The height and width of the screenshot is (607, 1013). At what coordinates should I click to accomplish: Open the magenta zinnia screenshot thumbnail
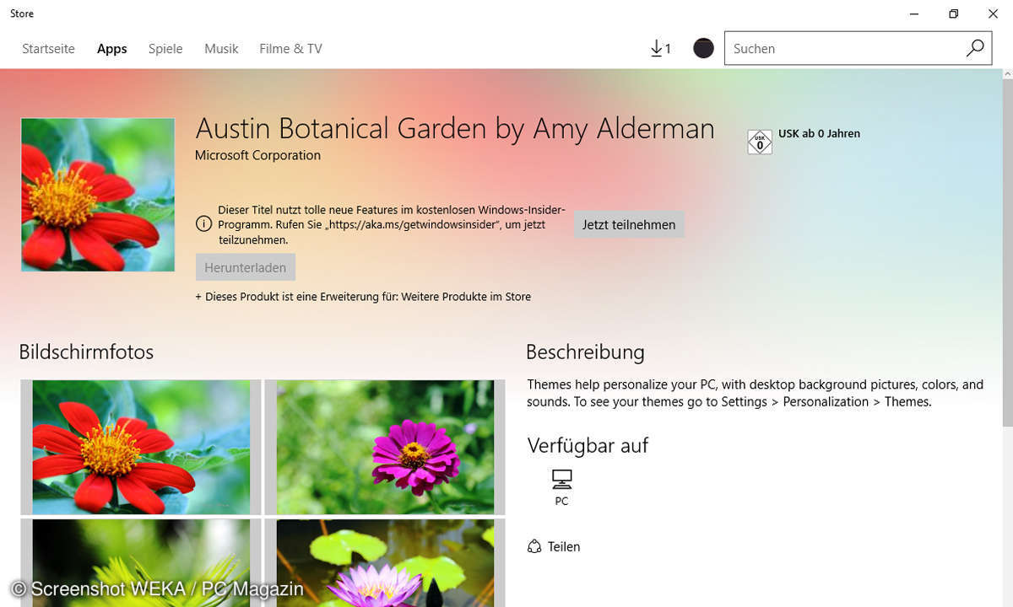(x=385, y=447)
